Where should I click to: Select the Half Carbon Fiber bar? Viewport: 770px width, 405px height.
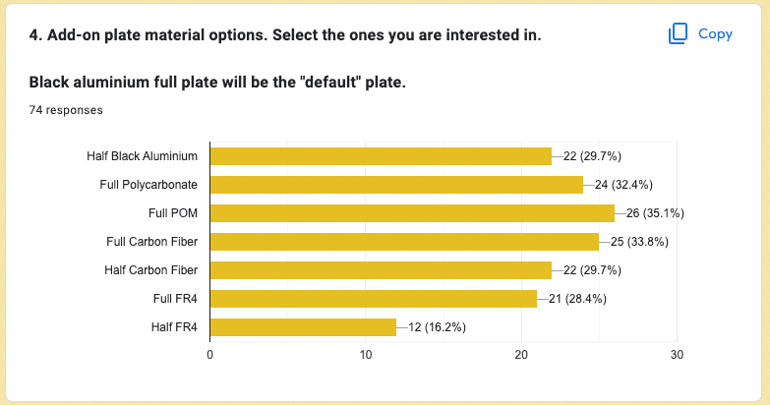[x=381, y=269]
